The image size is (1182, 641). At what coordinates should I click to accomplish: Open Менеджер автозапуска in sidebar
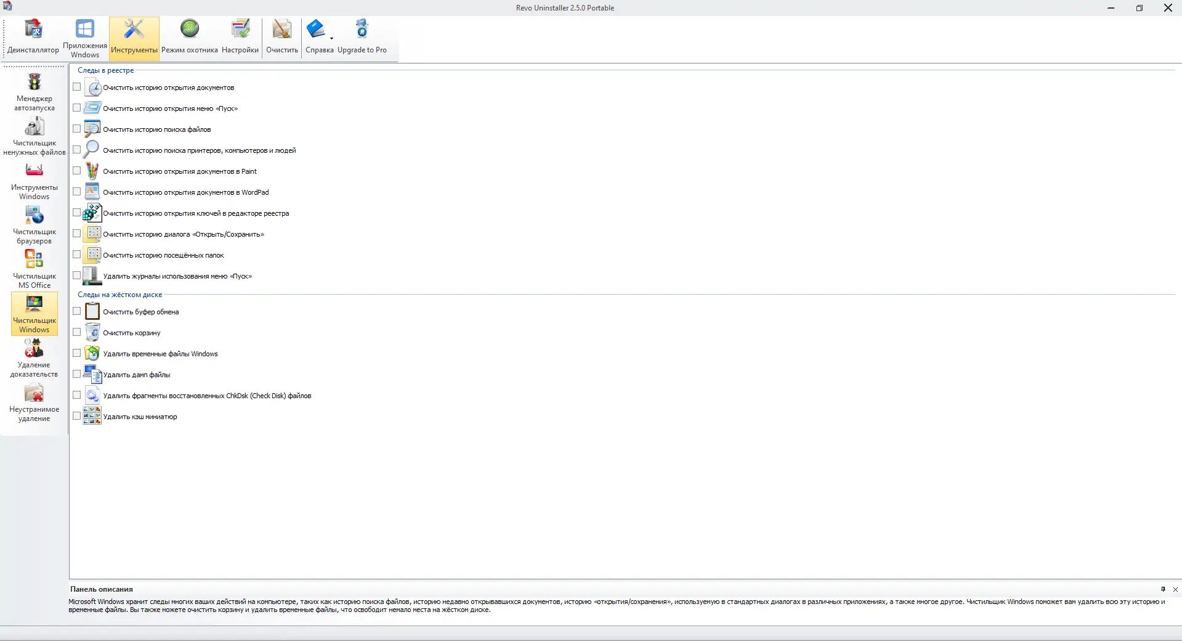[x=34, y=92]
